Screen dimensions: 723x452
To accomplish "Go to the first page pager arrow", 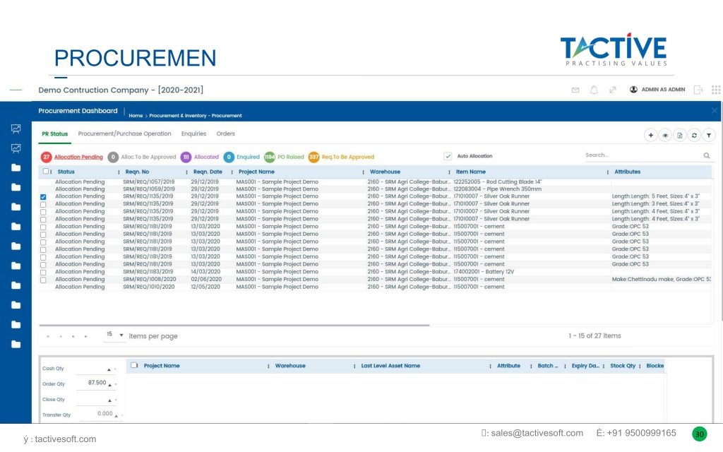I will click(x=48, y=337).
